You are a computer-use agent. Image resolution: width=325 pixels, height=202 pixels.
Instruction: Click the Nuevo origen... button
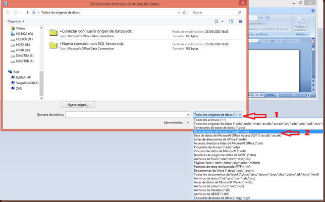(78, 105)
